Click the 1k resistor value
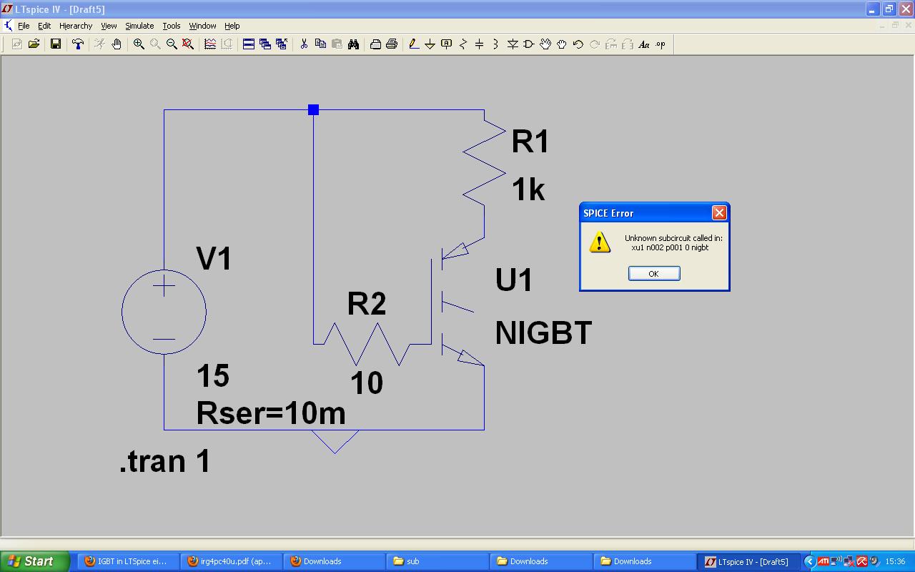Screen dimensions: 915x572 click(528, 190)
